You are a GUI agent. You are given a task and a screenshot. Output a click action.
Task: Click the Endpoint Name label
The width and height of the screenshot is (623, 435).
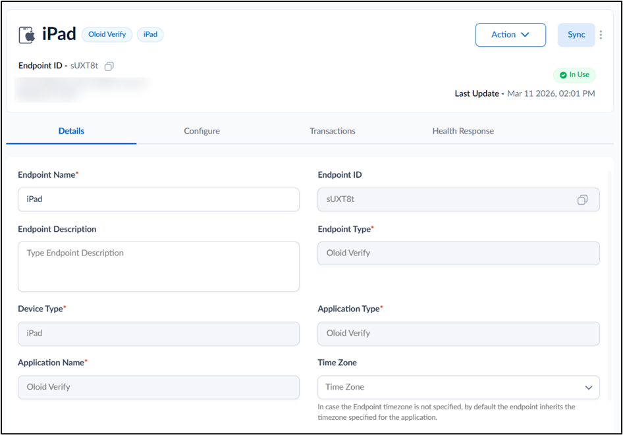click(x=47, y=174)
